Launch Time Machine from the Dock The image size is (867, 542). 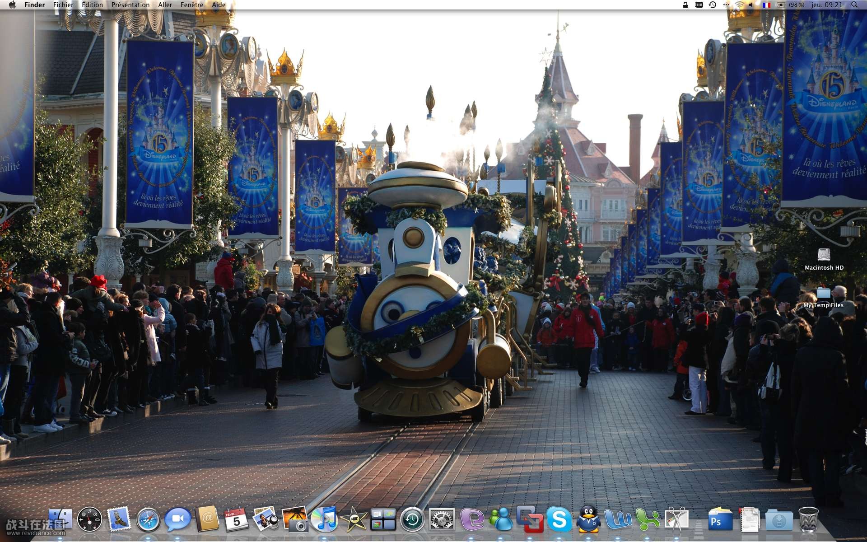click(x=412, y=519)
